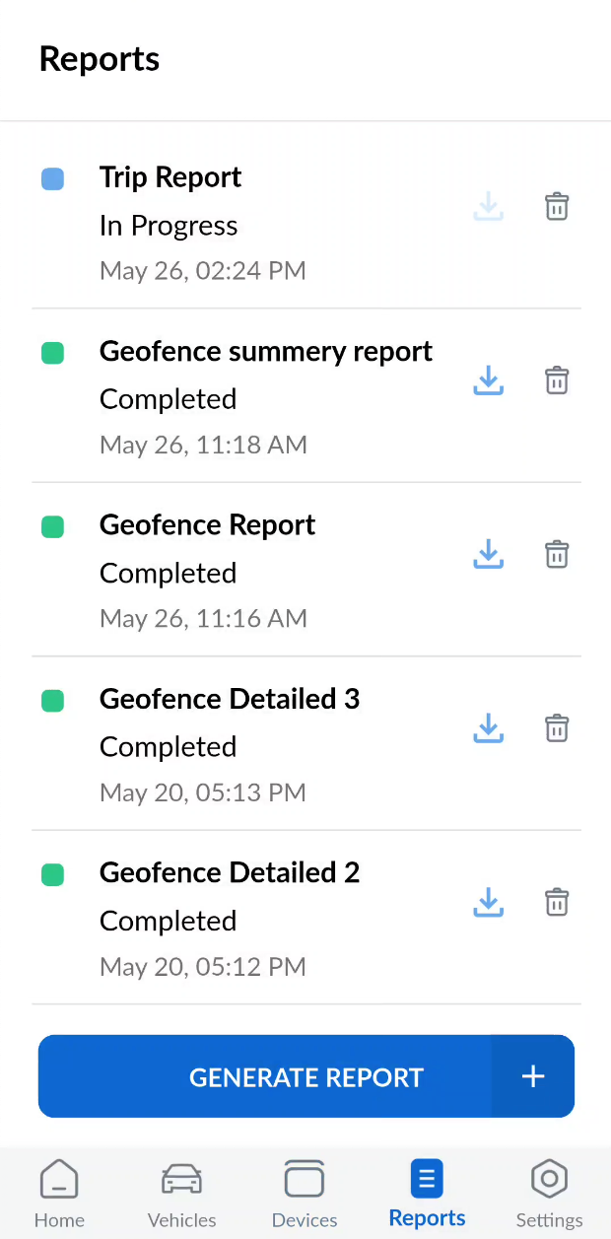Open the Devices tab

click(x=305, y=1193)
